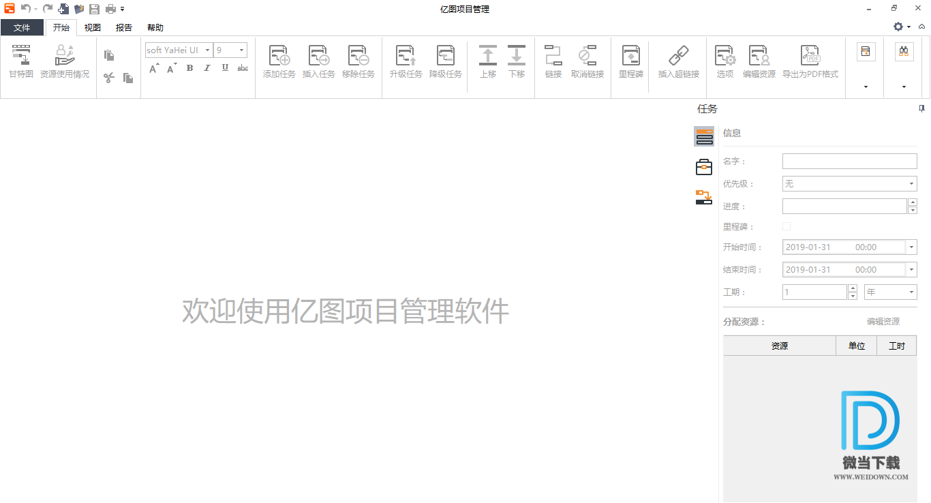Click the task Name (名字) input field

point(850,162)
